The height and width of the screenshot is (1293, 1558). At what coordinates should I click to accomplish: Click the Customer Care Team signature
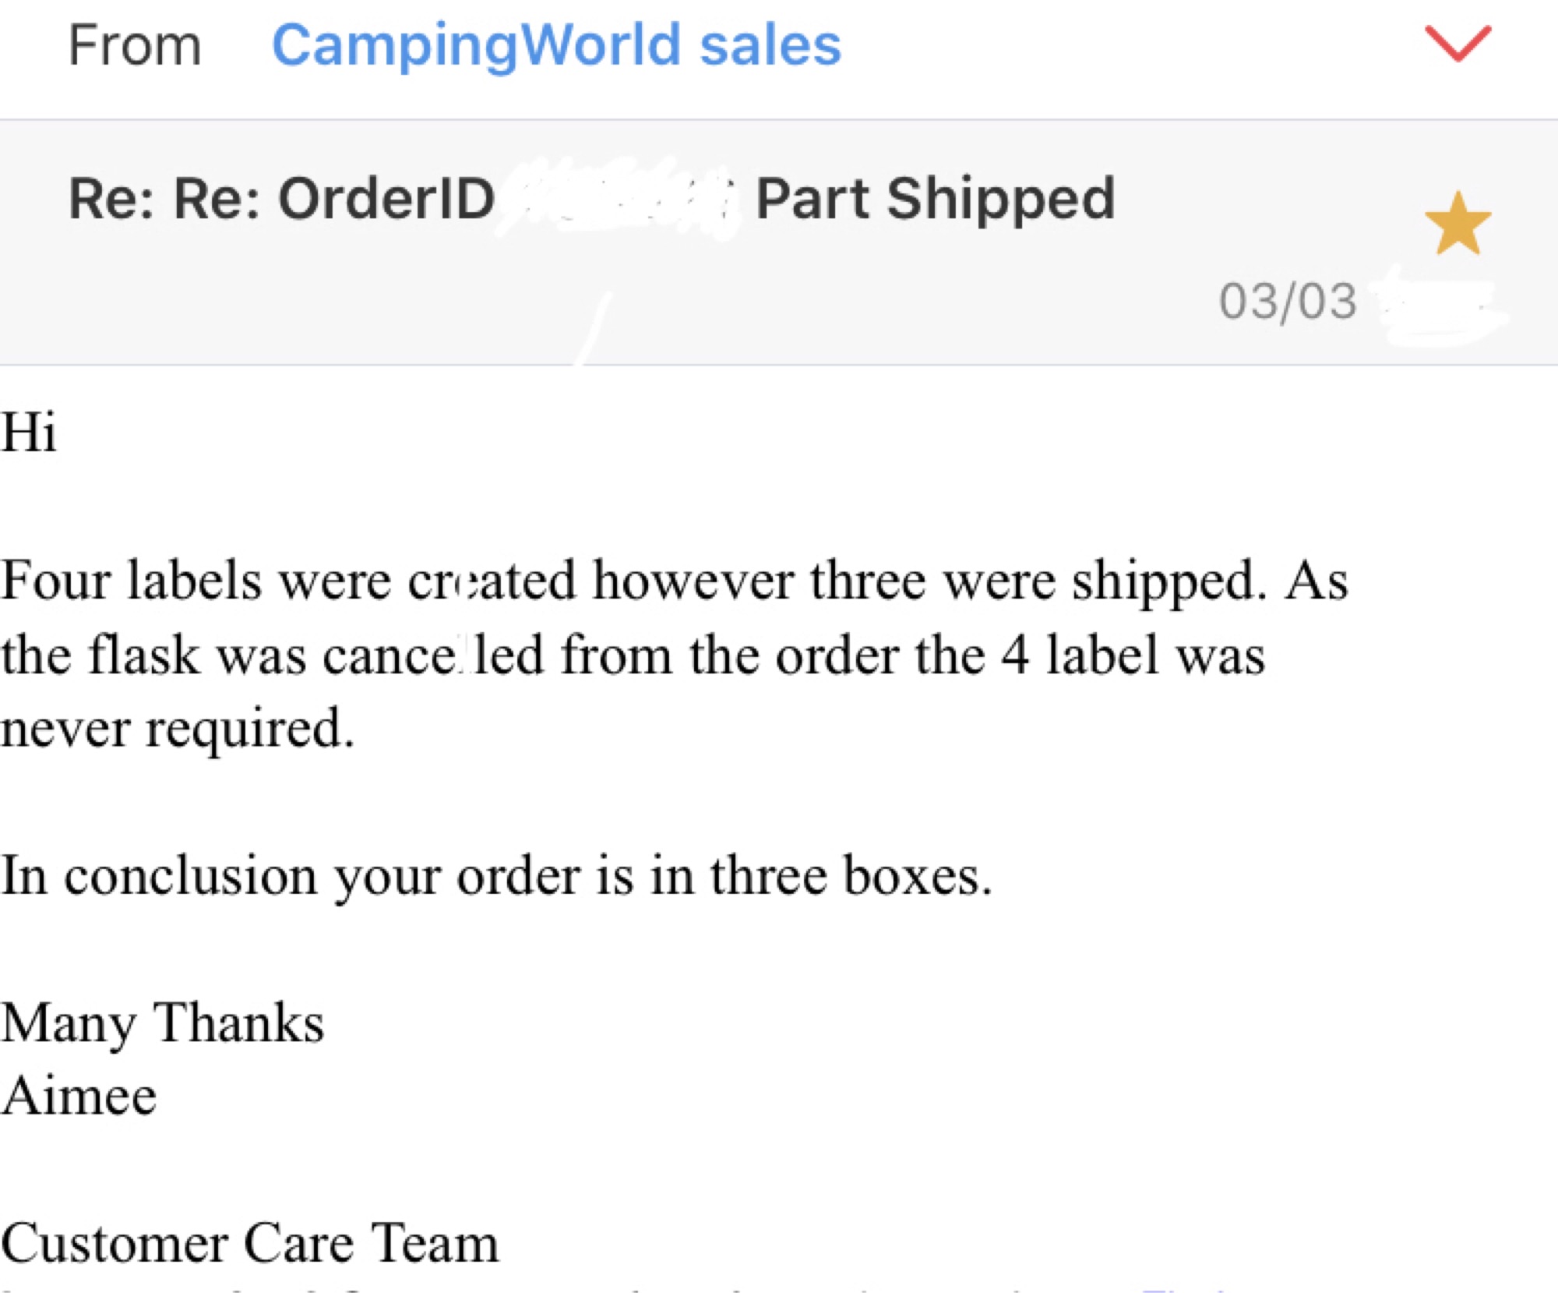tap(249, 1243)
